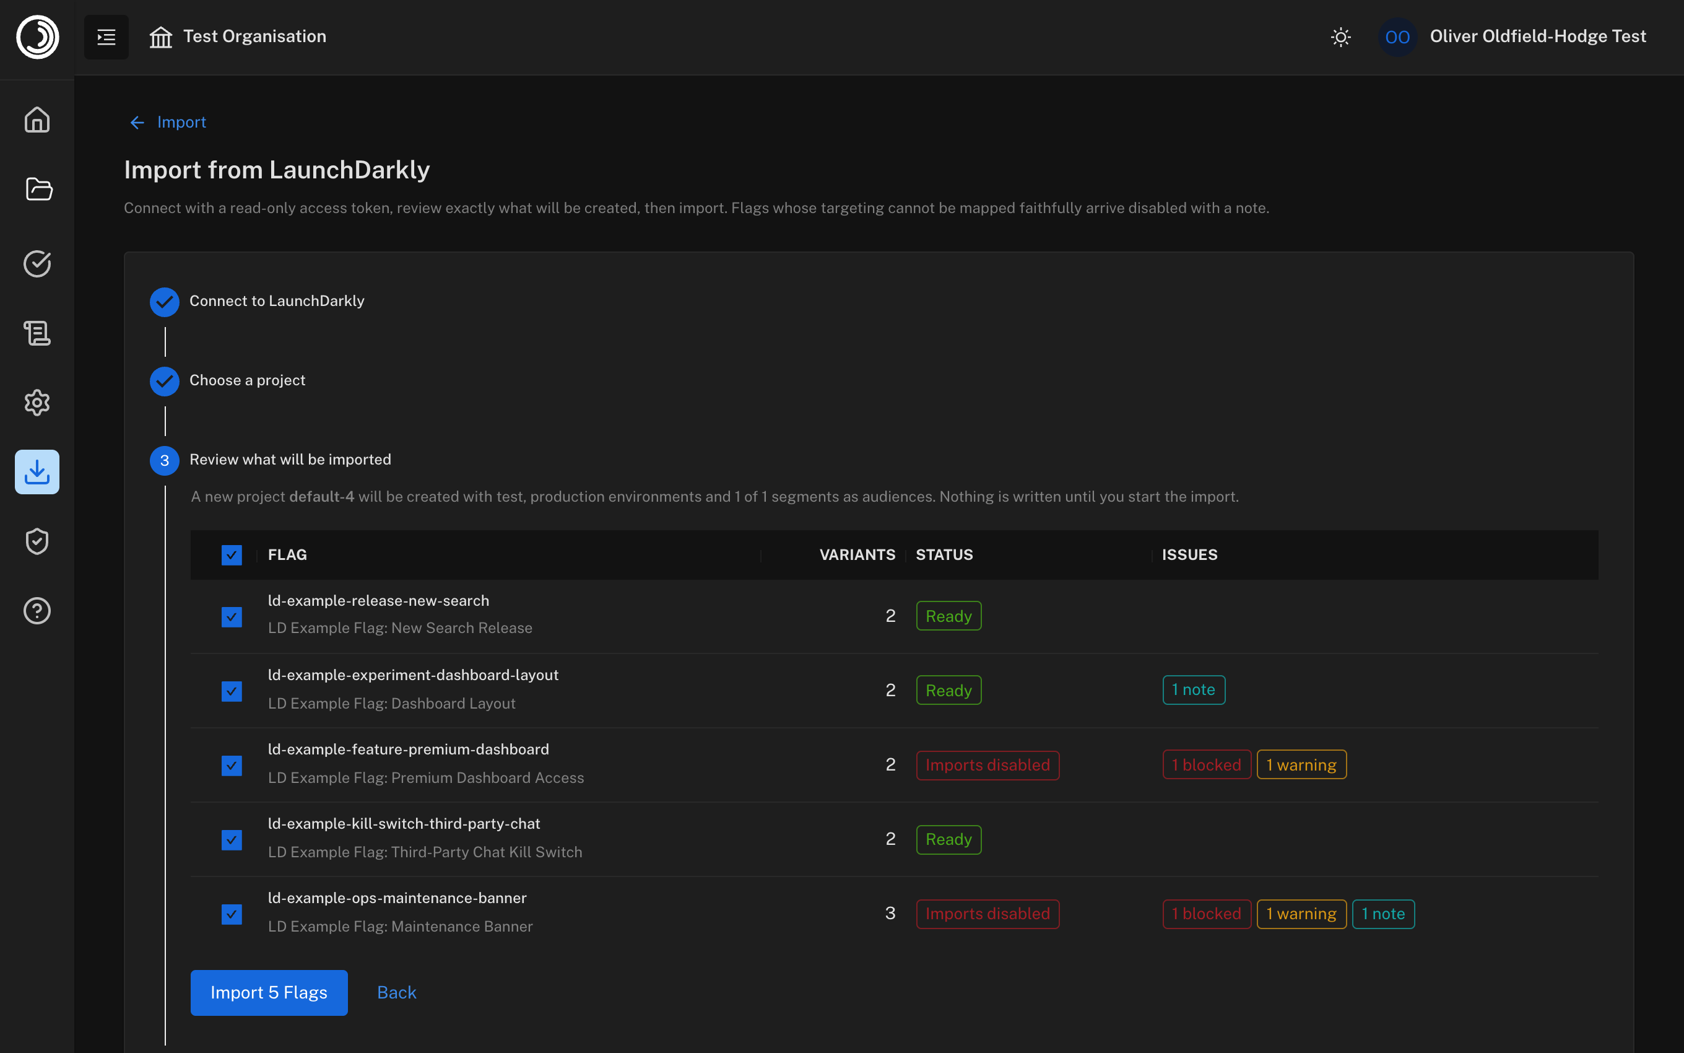Switch theme with the sun icon
Screen dimensions: 1684x1053
(1340, 37)
